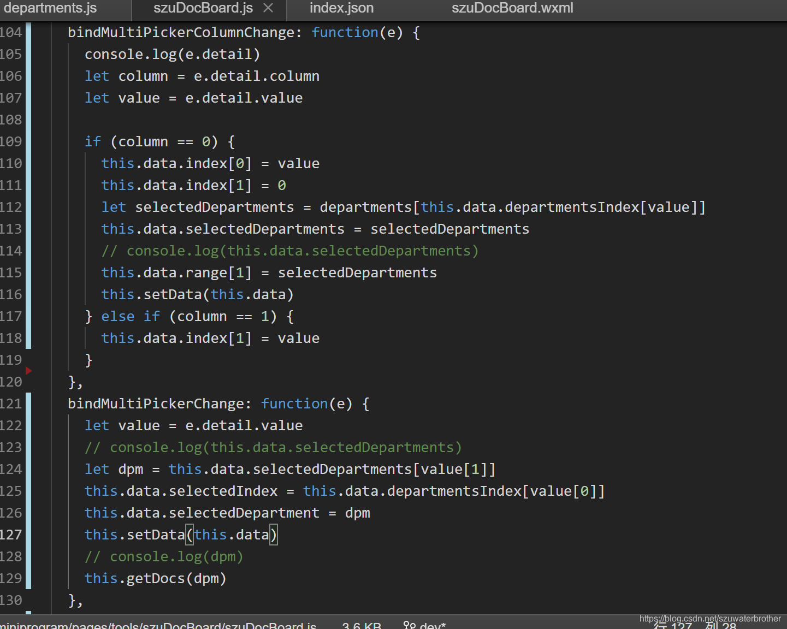Image resolution: width=787 pixels, height=629 pixels.
Task: Switch to the departments.js tab
Action: coord(50,8)
